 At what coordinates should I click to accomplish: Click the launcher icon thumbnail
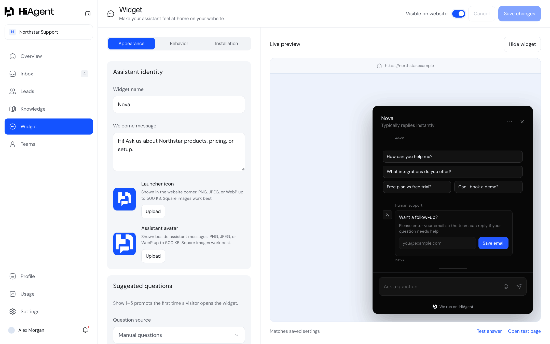pos(125,199)
